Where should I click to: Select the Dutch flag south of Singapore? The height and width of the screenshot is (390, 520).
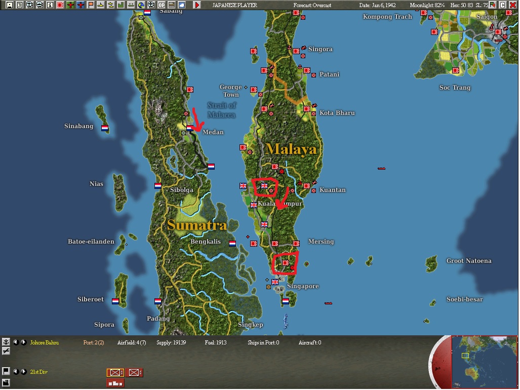click(286, 301)
